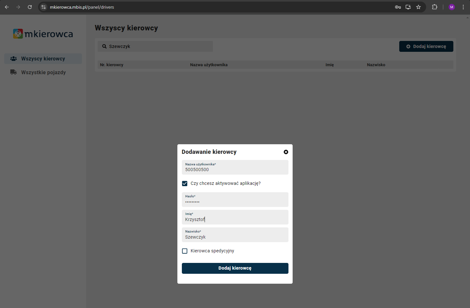The width and height of the screenshot is (470, 308).
Task: Open Wszyscy kierowcy in sidebar
Action: (x=43, y=59)
